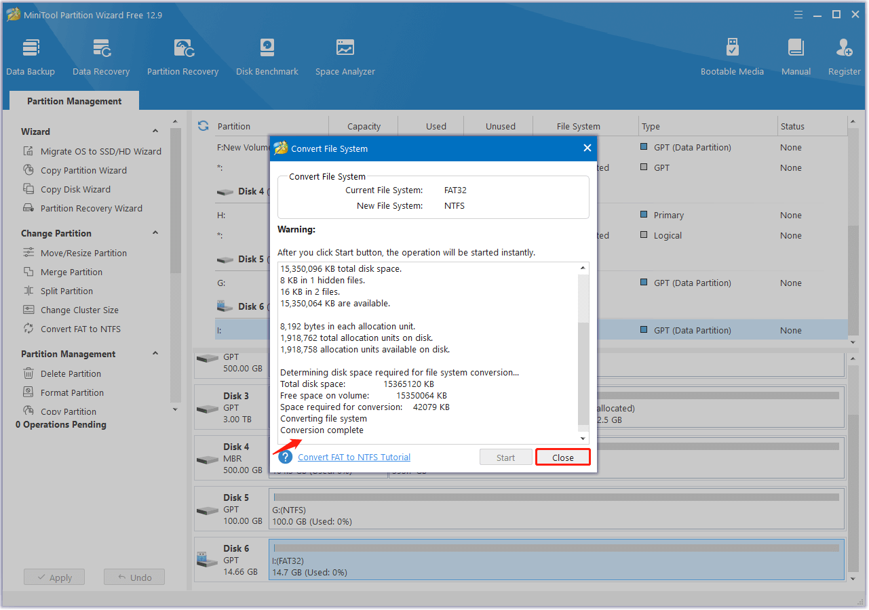Click the Disk 5 drive icon in disk map
Screen dimensions: 869x610
[x=207, y=511]
